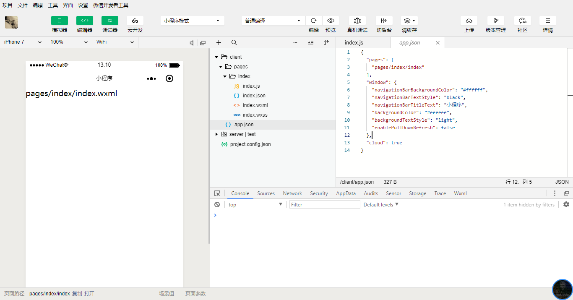This screenshot has height=300, width=573.
Task: Open index.wxml in file tree
Action: pos(255,105)
